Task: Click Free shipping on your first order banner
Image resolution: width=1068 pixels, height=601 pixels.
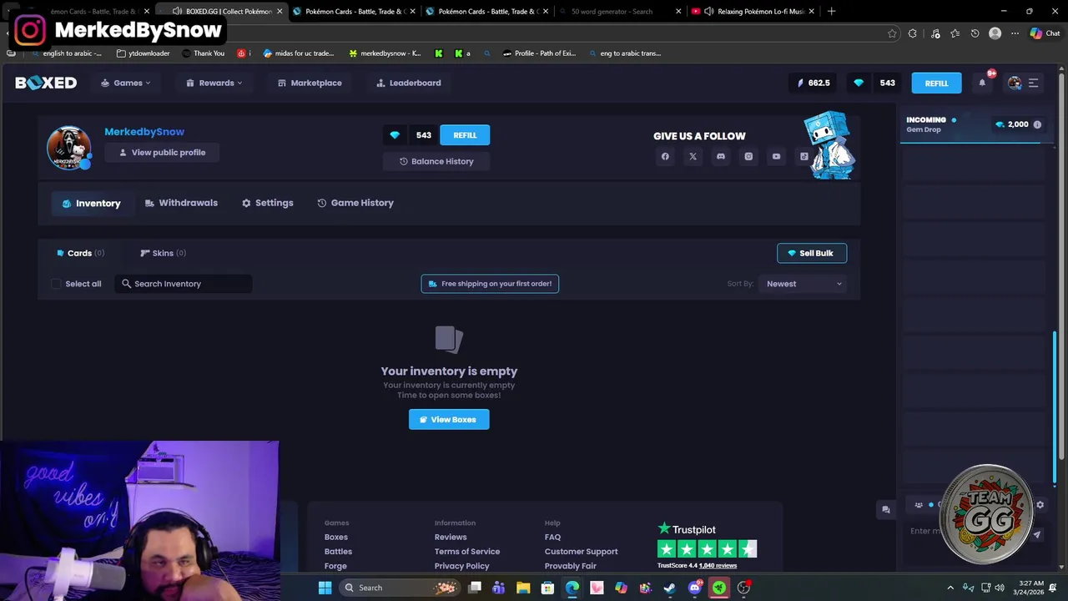Action: coord(490,284)
